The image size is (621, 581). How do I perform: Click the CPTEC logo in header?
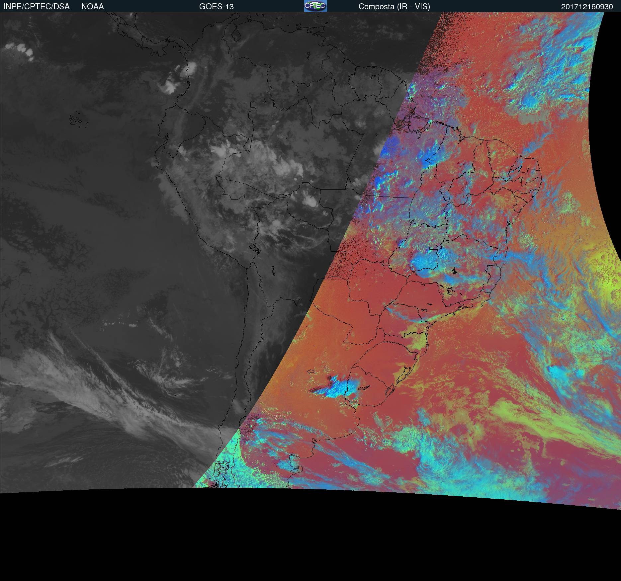pyautogui.click(x=315, y=6)
